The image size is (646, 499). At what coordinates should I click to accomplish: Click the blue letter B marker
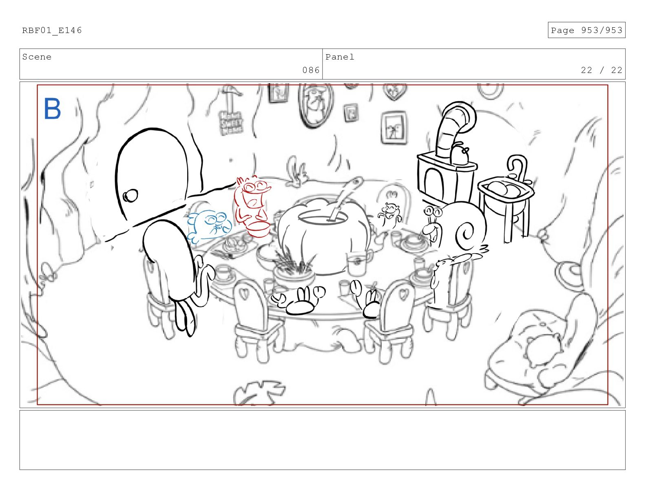tap(52, 109)
